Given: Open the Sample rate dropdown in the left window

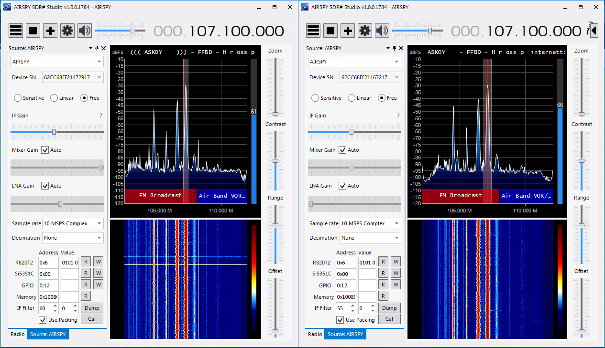Looking at the screenshot, I should tap(73, 223).
